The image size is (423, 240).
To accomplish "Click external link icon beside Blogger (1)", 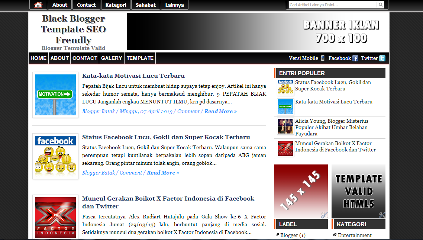I will [x=277, y=235].
